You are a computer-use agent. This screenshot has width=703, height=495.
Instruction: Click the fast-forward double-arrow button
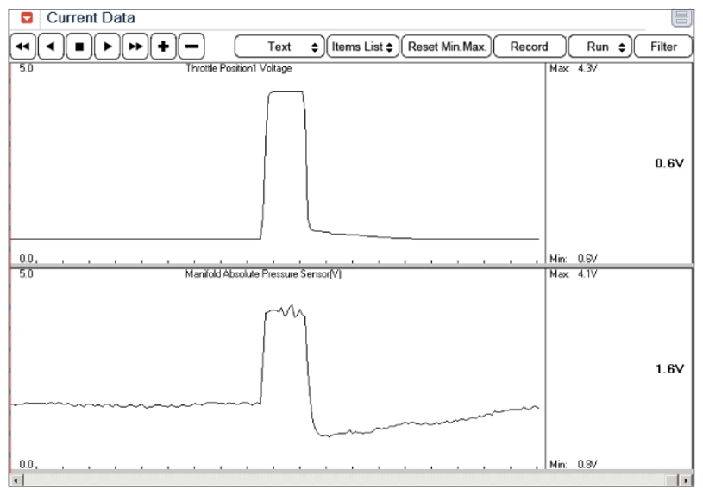point(135,47)
